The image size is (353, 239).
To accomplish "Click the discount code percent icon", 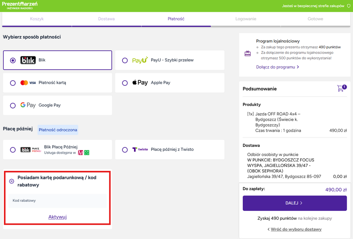I will click(x=11, y=181).
